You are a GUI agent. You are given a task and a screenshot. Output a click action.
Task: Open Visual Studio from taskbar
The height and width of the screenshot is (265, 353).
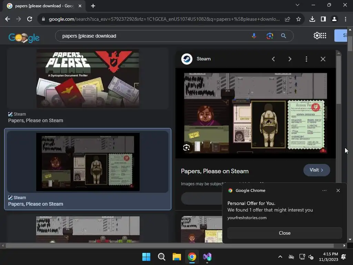coord(207,257)
